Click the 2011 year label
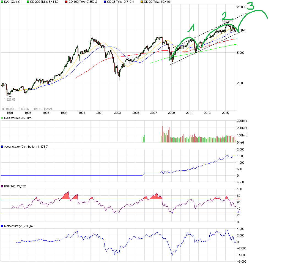304x264 pixels. click(189, 113)
